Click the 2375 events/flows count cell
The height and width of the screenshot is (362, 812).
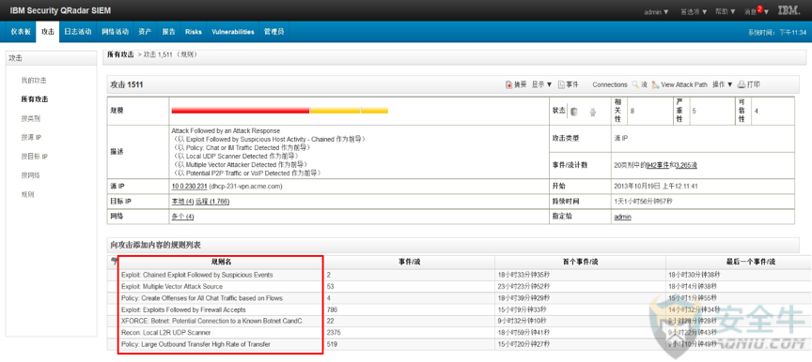tap(334, 333)
